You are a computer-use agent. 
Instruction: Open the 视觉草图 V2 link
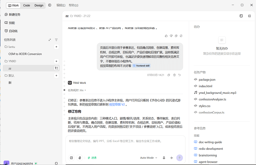click(x=117, y=105)
